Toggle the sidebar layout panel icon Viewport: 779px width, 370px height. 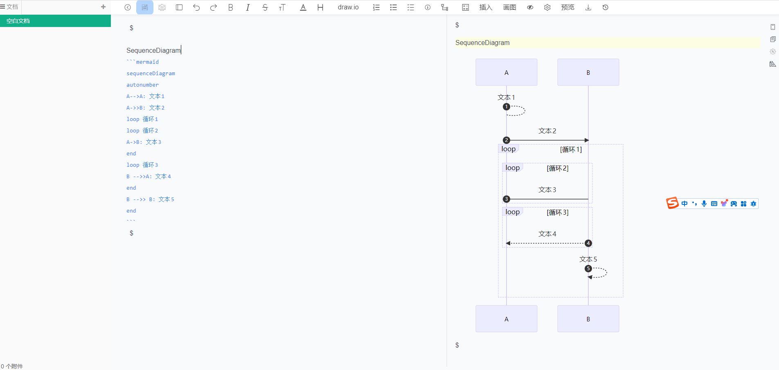[179, 7]
